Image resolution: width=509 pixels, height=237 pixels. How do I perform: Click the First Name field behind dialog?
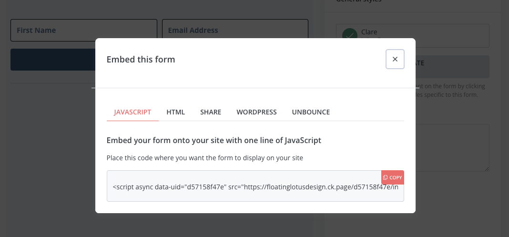[x=84, y=30]
